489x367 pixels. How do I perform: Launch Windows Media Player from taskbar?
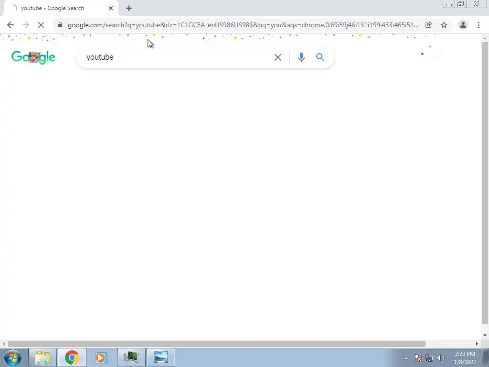(101, 357)
